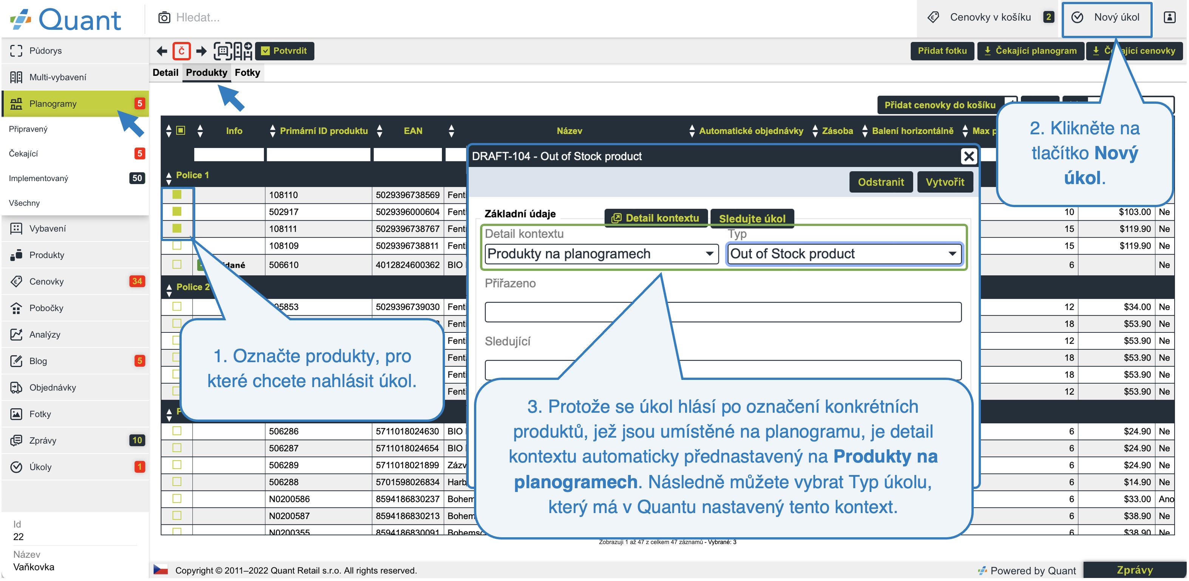The width and height of the screenshot is (1189, 581).
Task: Switch to the Produkty tab
Action: pos(206,72)
